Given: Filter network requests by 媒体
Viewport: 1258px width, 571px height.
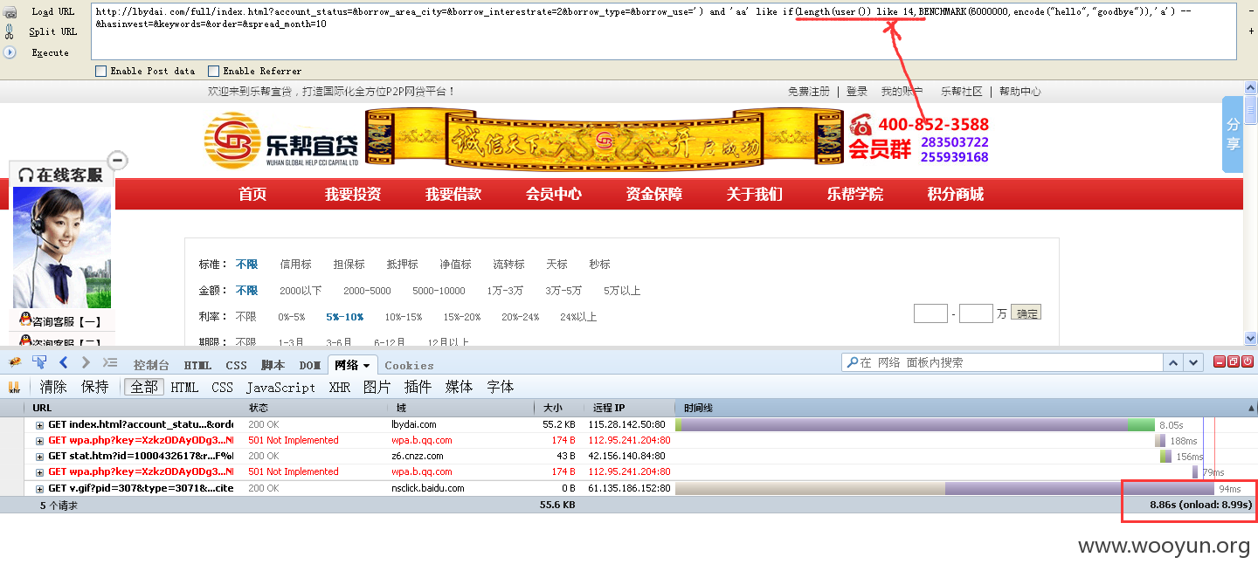Looking at the screenshot, I should click(460, 387).
